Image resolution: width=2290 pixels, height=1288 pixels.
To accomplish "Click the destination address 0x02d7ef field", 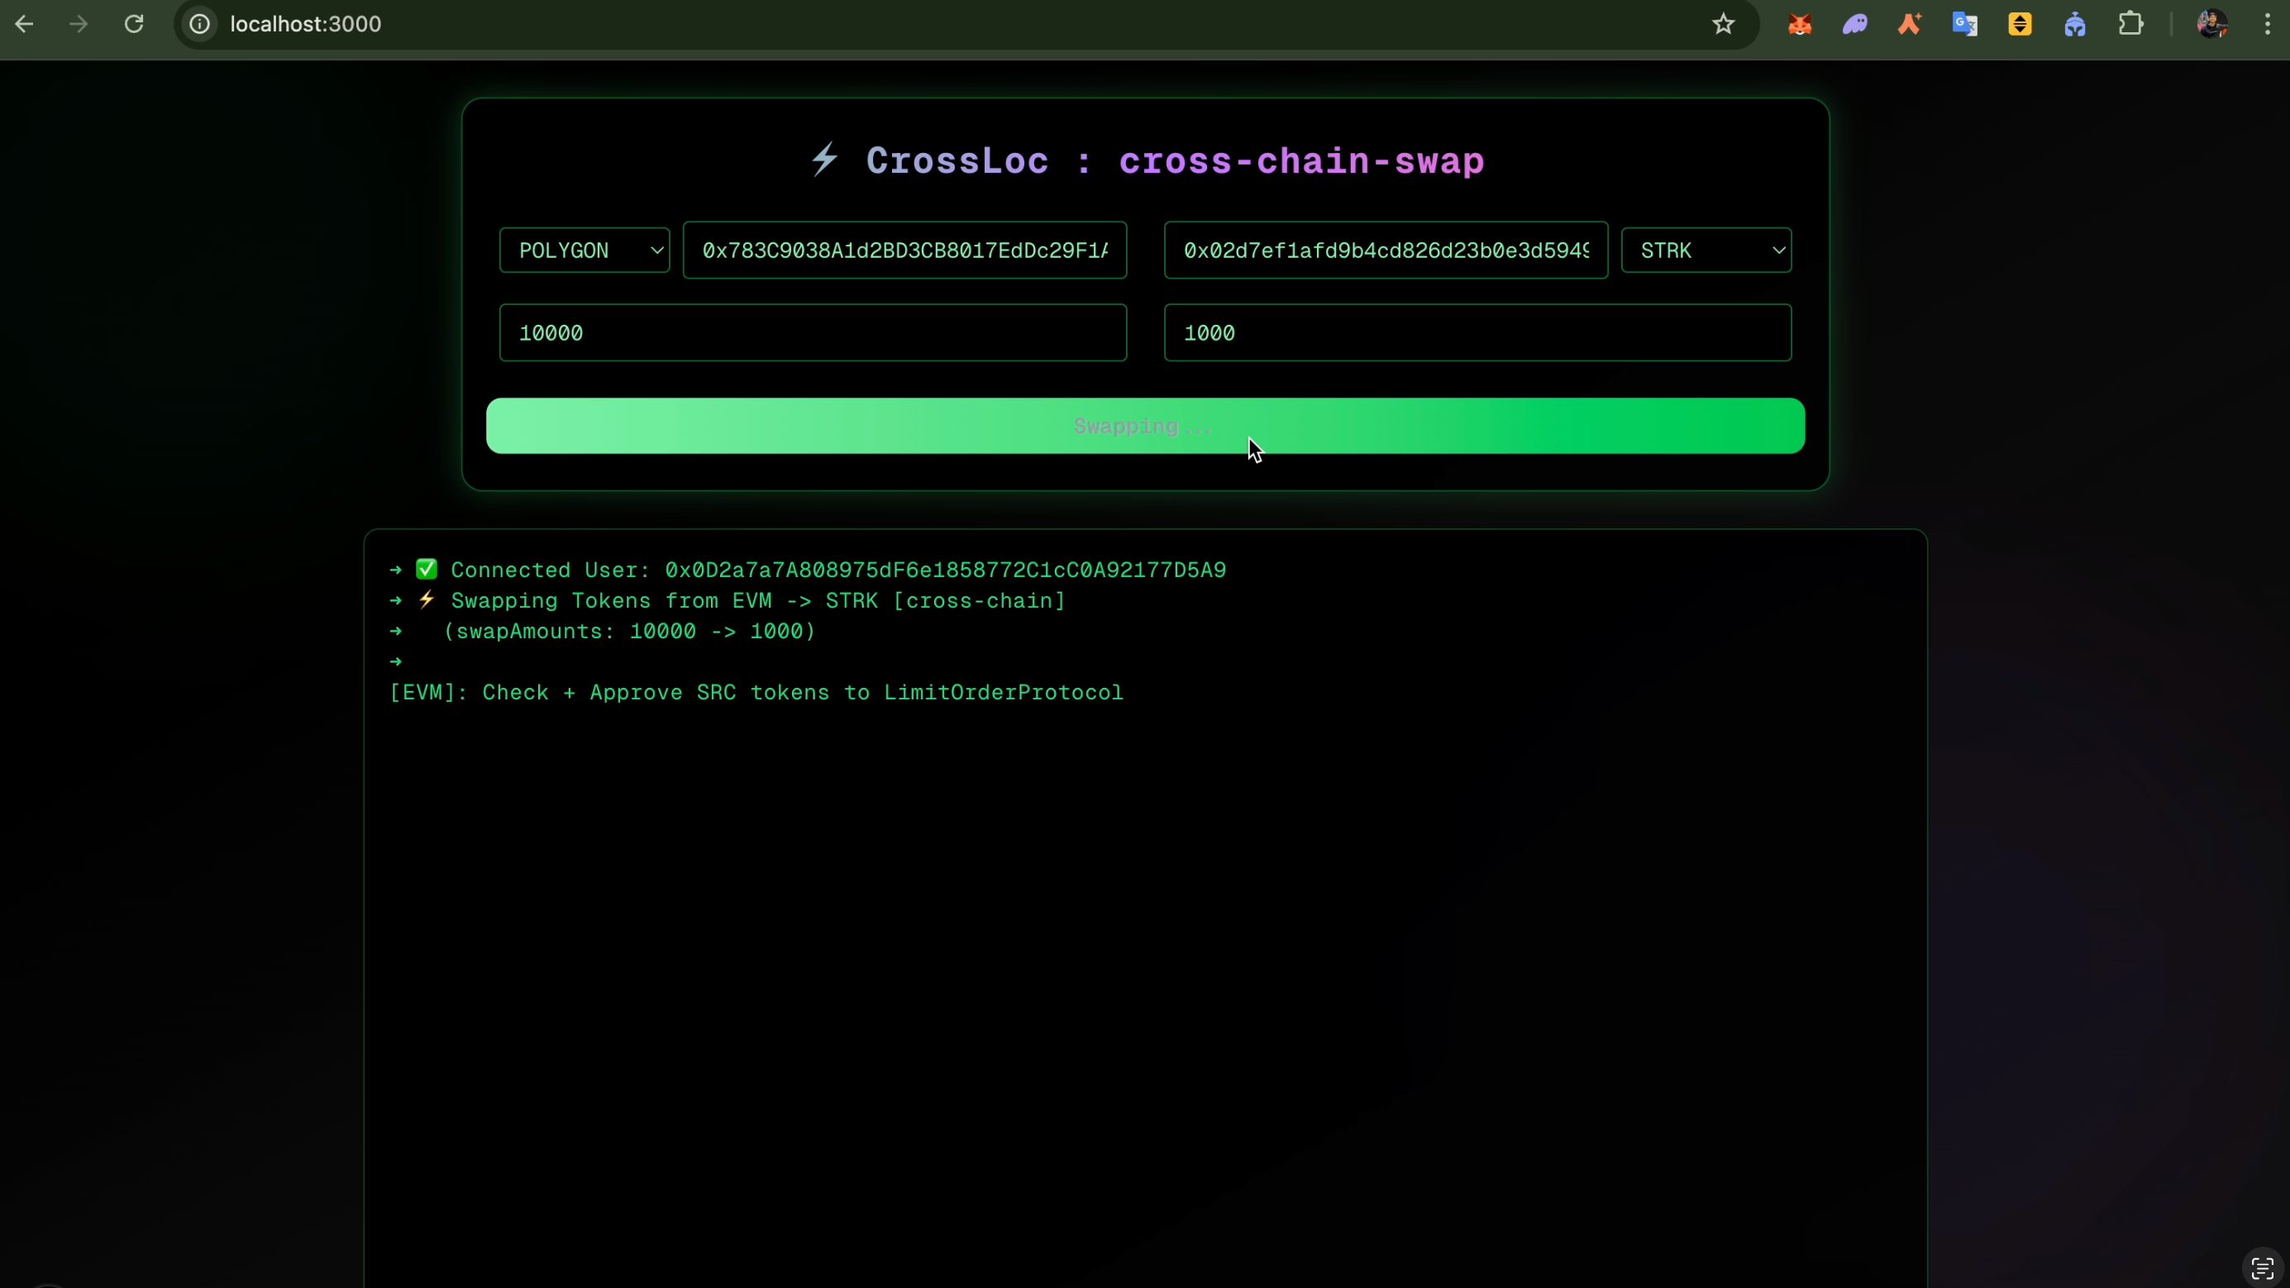I will (x=1385, y=250).
